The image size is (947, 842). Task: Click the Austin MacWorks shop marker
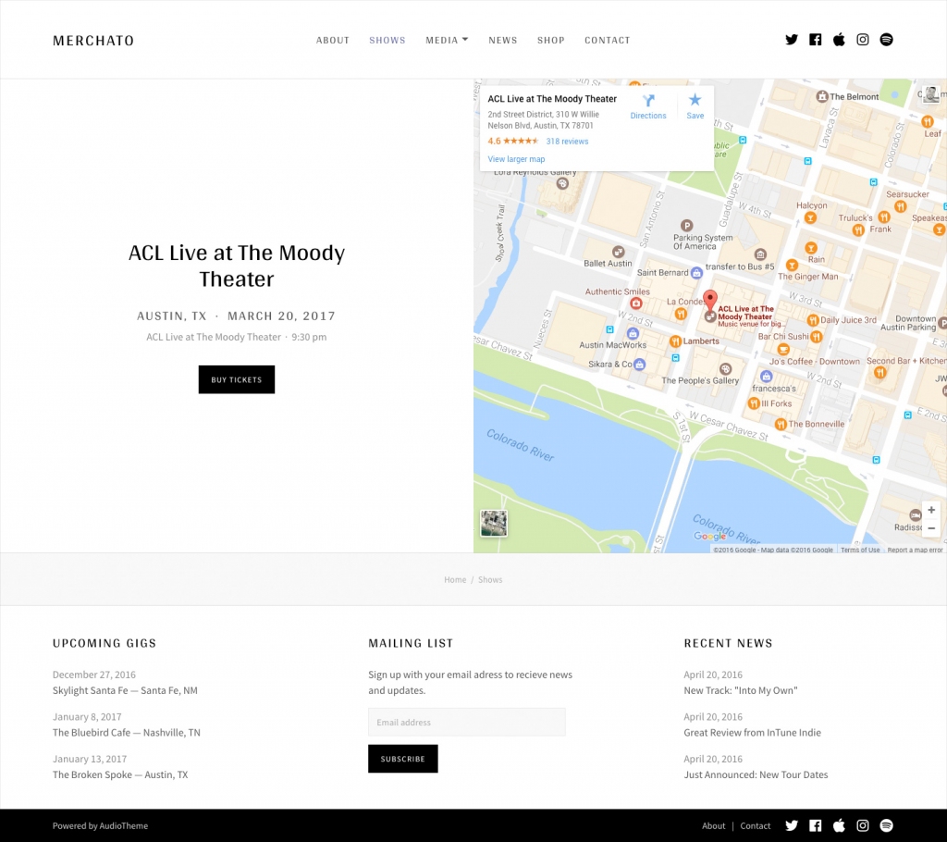click(633, 333)
